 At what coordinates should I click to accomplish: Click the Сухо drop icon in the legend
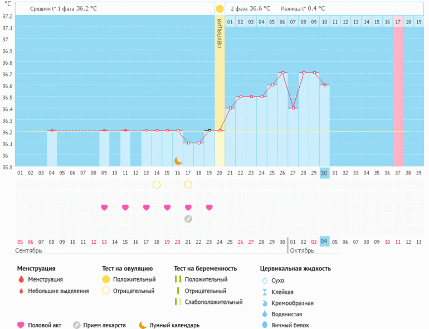(x=264, y=280)
